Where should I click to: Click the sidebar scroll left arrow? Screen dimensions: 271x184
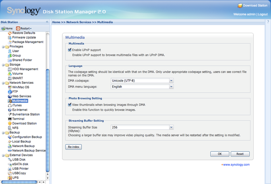[x=40, y=182]
